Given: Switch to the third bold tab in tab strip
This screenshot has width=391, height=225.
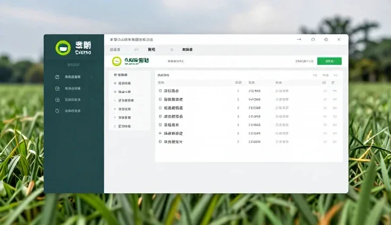Looking at the screenshot, I should (188, 50).
